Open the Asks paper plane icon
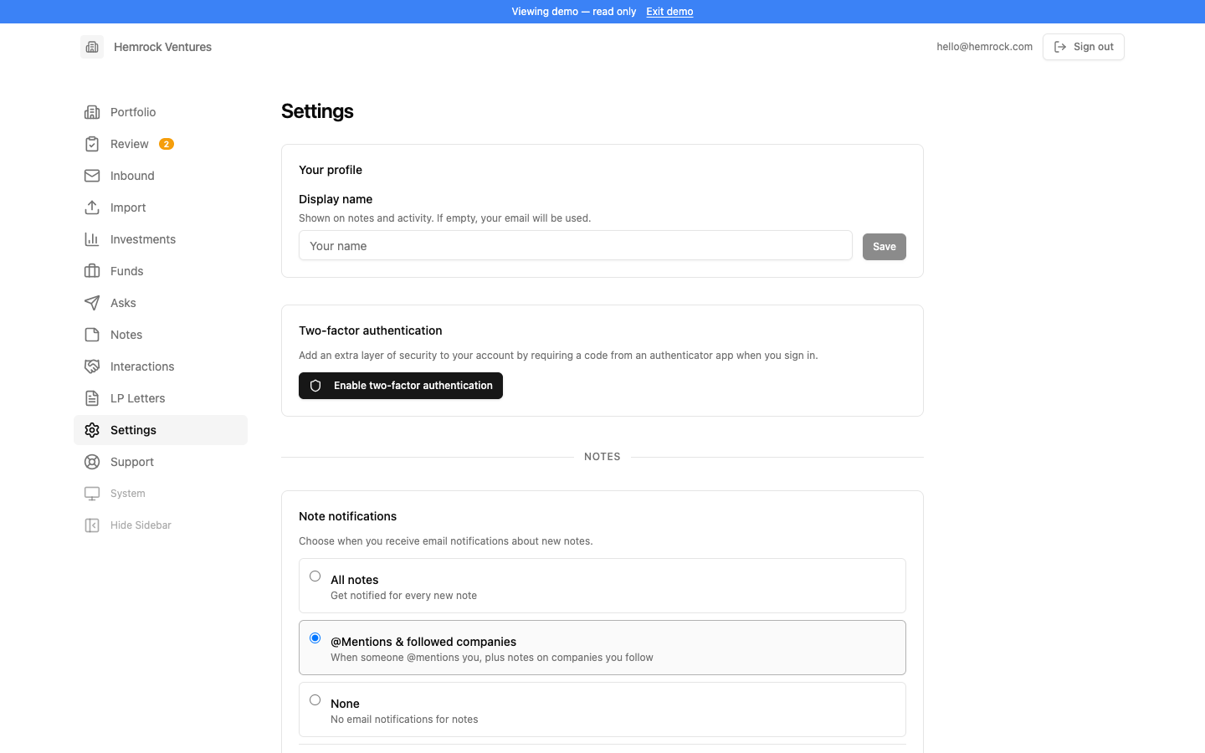Image resolution: width=1205 pixels, height=753 pixels. [92, 303]
